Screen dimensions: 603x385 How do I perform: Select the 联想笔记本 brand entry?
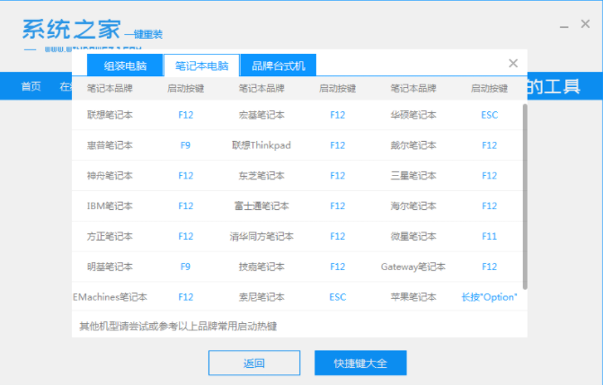[110, 115]
